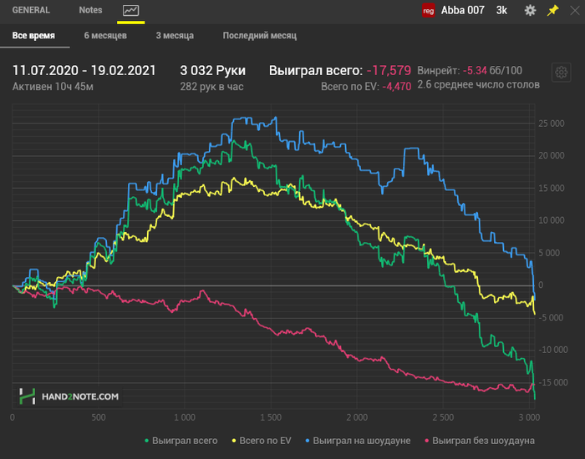The width and height of the screenshot is (585, 459).
Task: Open chart settings gear button
Action: [561, 73]
